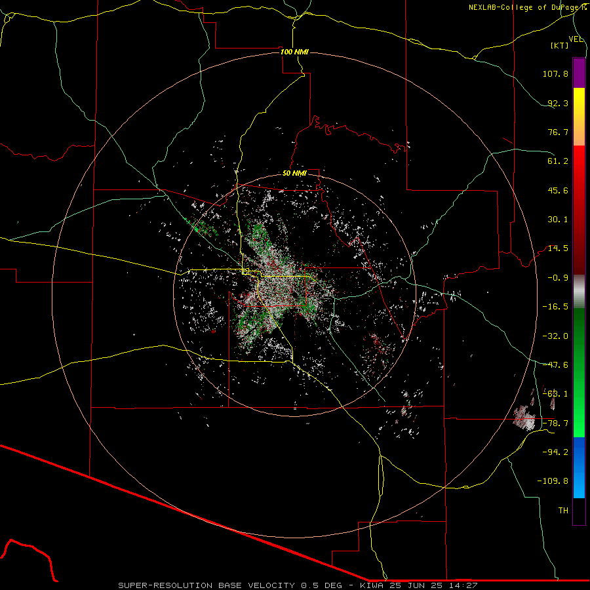This screenshot has height=590, width=590.
Task: Click the 30.1 velocity scale value
Action: pos(558,220)
